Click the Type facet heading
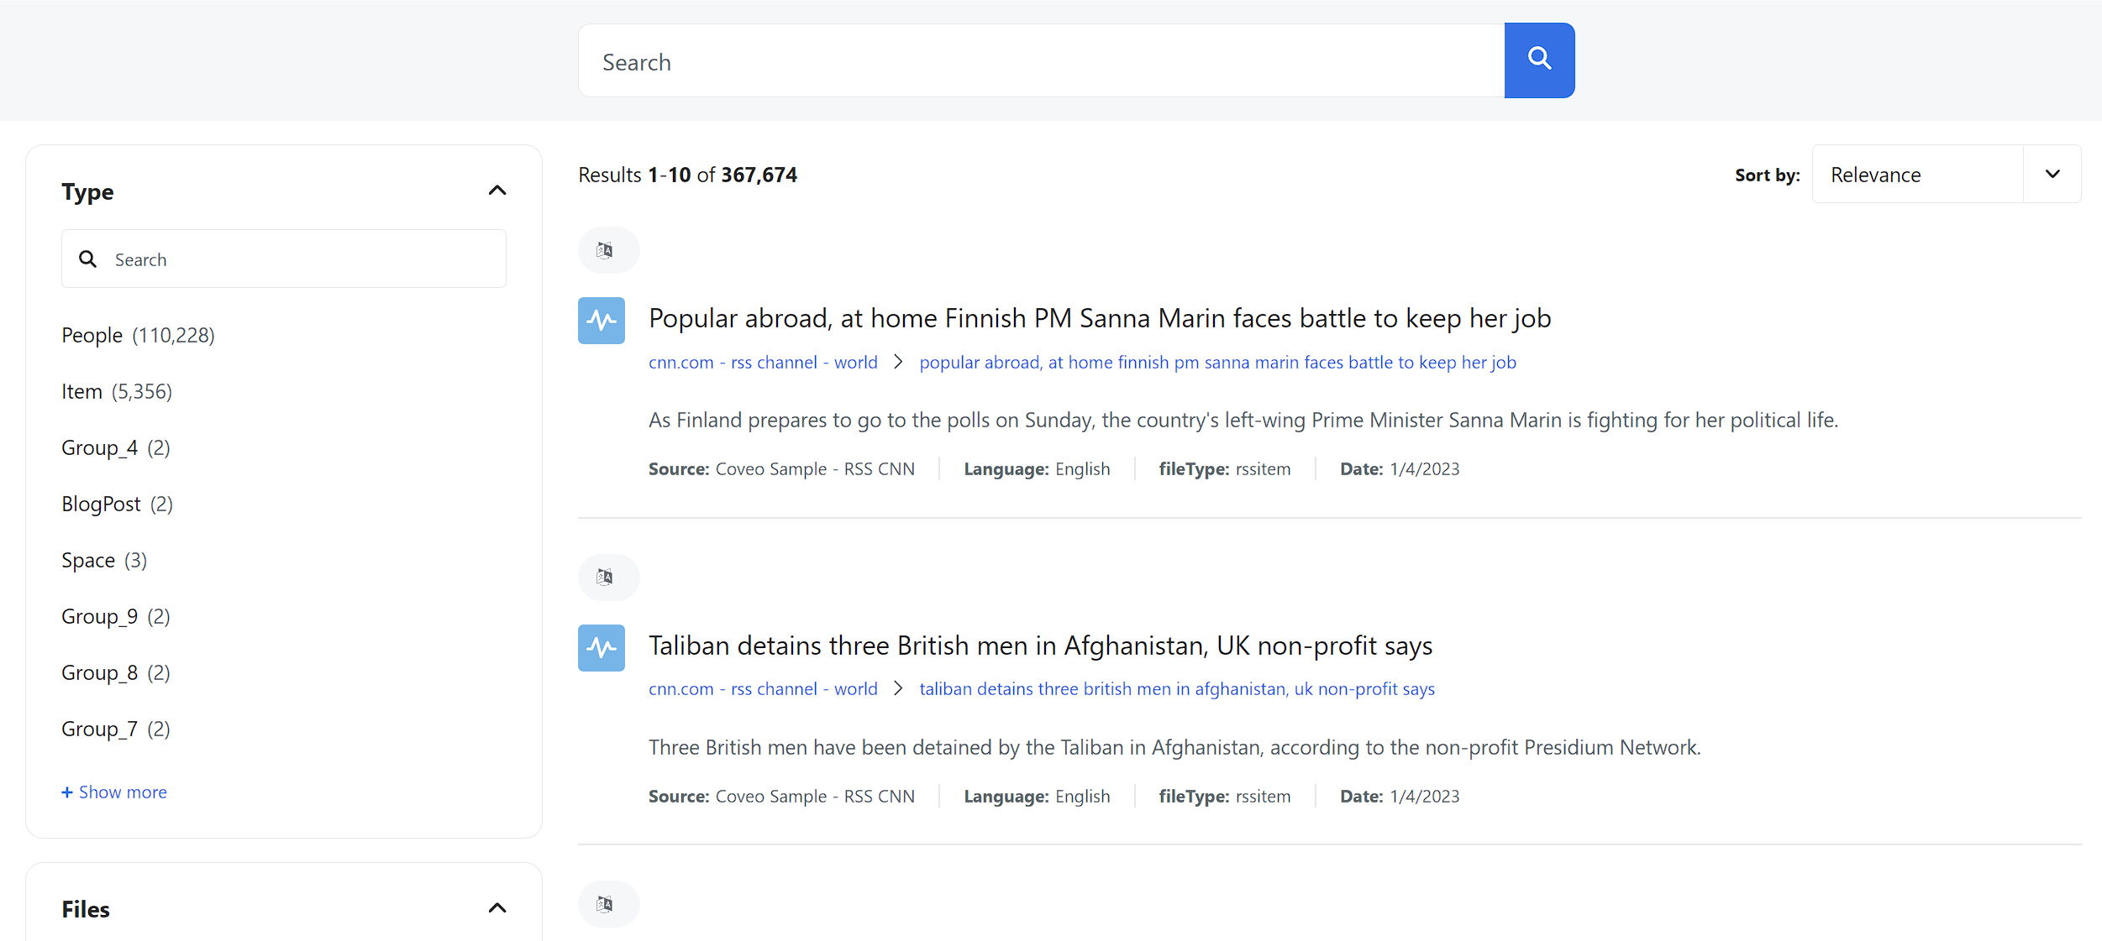 coord(87,191)
